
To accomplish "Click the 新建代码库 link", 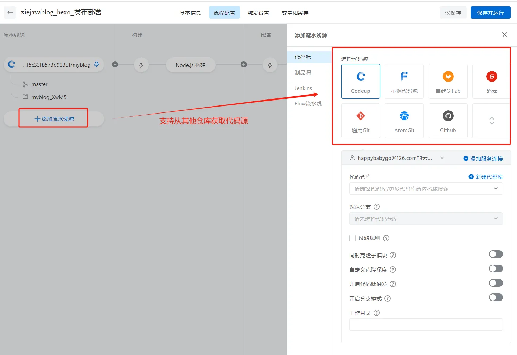I will tap(488, 177).
